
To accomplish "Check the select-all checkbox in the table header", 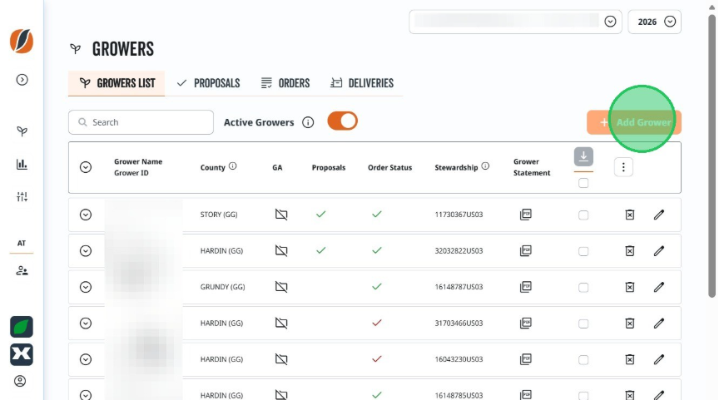I will pyautogui.click(x=583, y=183).
